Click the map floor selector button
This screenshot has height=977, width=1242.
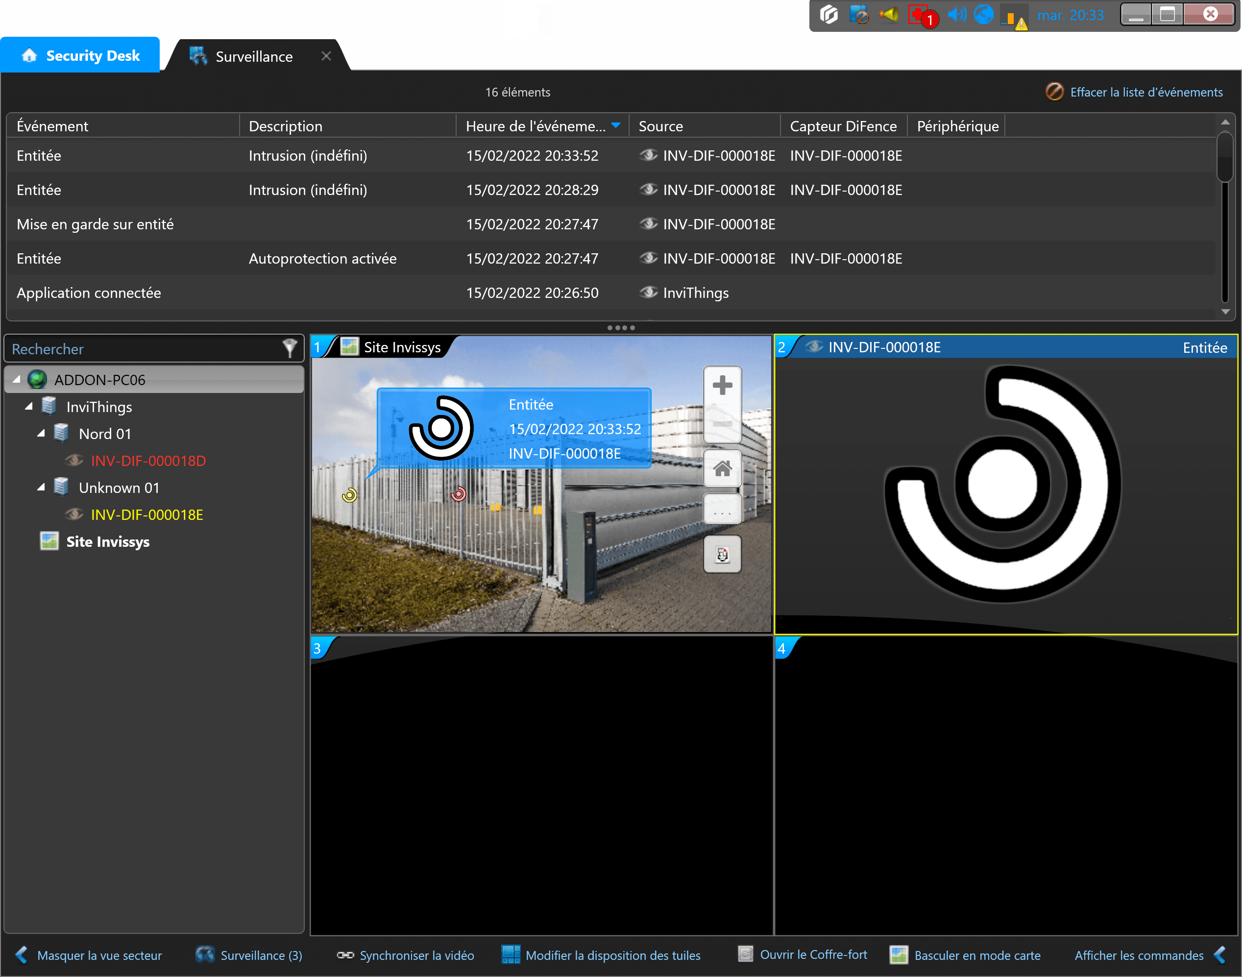click(722, 554)
